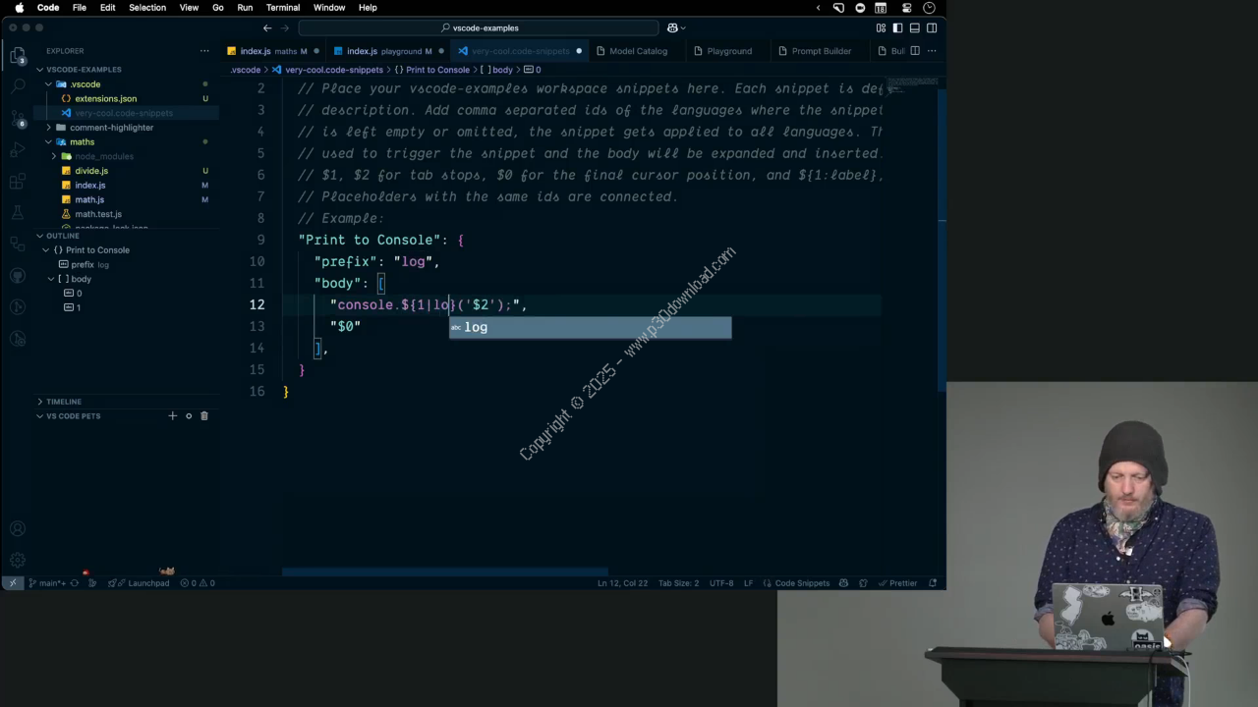This screenshot has height=707, width=1258.
Task: Open the Selection menu
Action: [147, 7]
